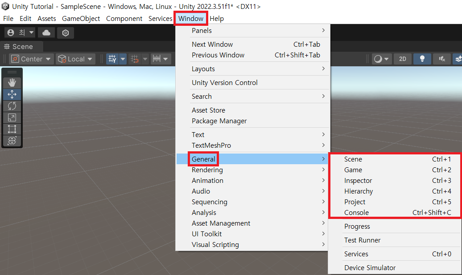Open the GameObject menu

click(x=81, y=19)
